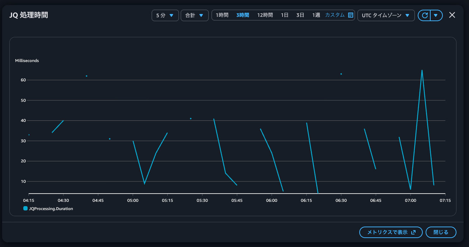
Task: Close the JQ 処理時間 dialog
Action: [x=452, y=15]
